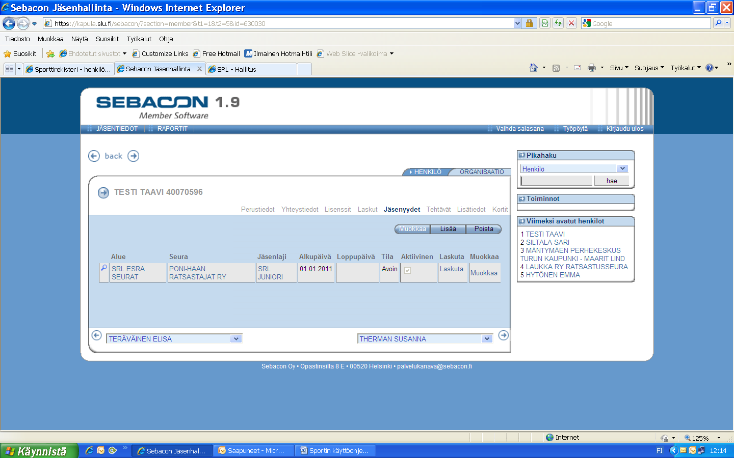Open the Henkilö dropdown in Pikahaku
The height and width of the screenshot is (458, 734).
click(x=622, y=168)
